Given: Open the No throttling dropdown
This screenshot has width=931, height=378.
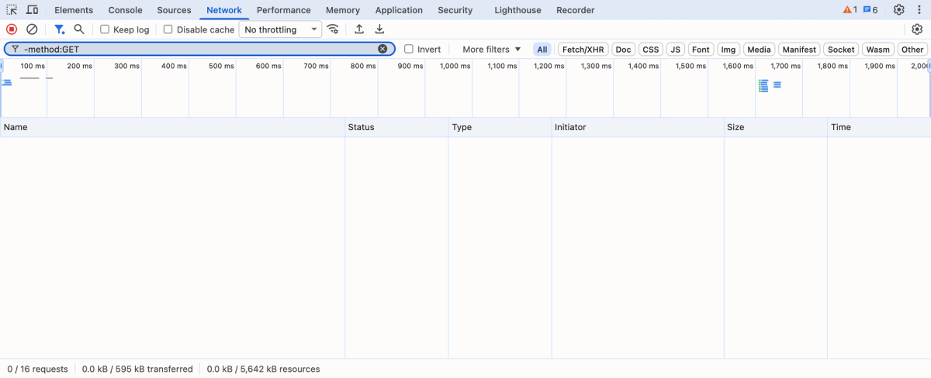Looking at the screenshot, I should (x=280, y=29).
